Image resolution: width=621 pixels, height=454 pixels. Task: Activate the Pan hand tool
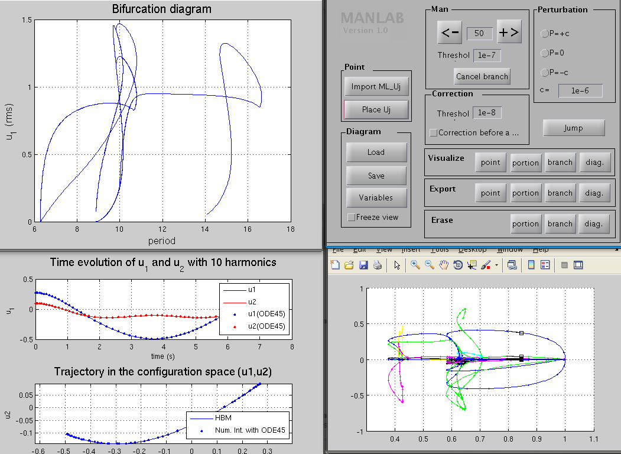point(444,265)
